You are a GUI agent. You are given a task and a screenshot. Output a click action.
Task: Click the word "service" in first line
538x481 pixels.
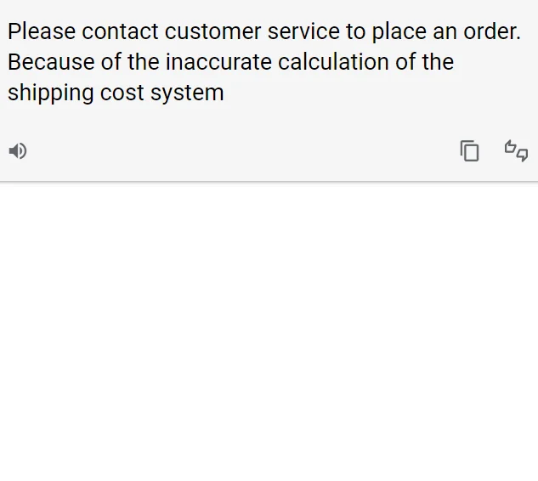pyautogui.click(x=303, y=32)
